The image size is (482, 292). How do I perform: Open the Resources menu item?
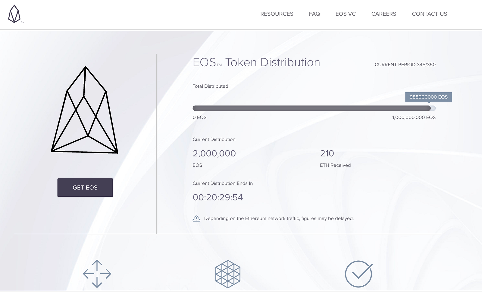coord(277,14)
